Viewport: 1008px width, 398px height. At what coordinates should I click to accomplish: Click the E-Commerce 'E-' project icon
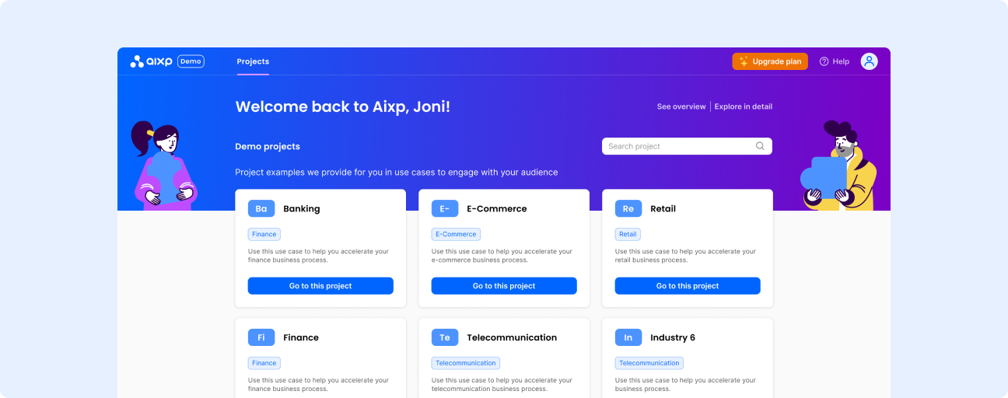445,208
